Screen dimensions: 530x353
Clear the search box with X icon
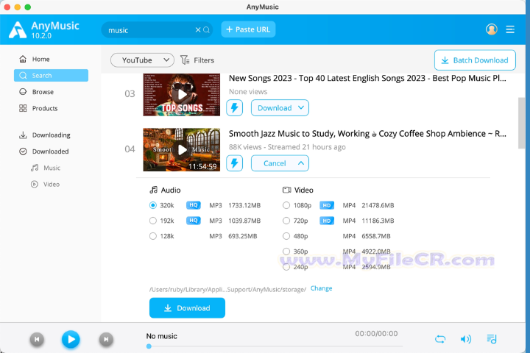tap(198, 29)
